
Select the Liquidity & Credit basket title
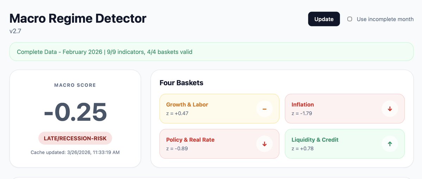click(x=315, y=140)
